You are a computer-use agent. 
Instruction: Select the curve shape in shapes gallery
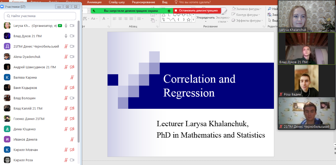point(173,20)
